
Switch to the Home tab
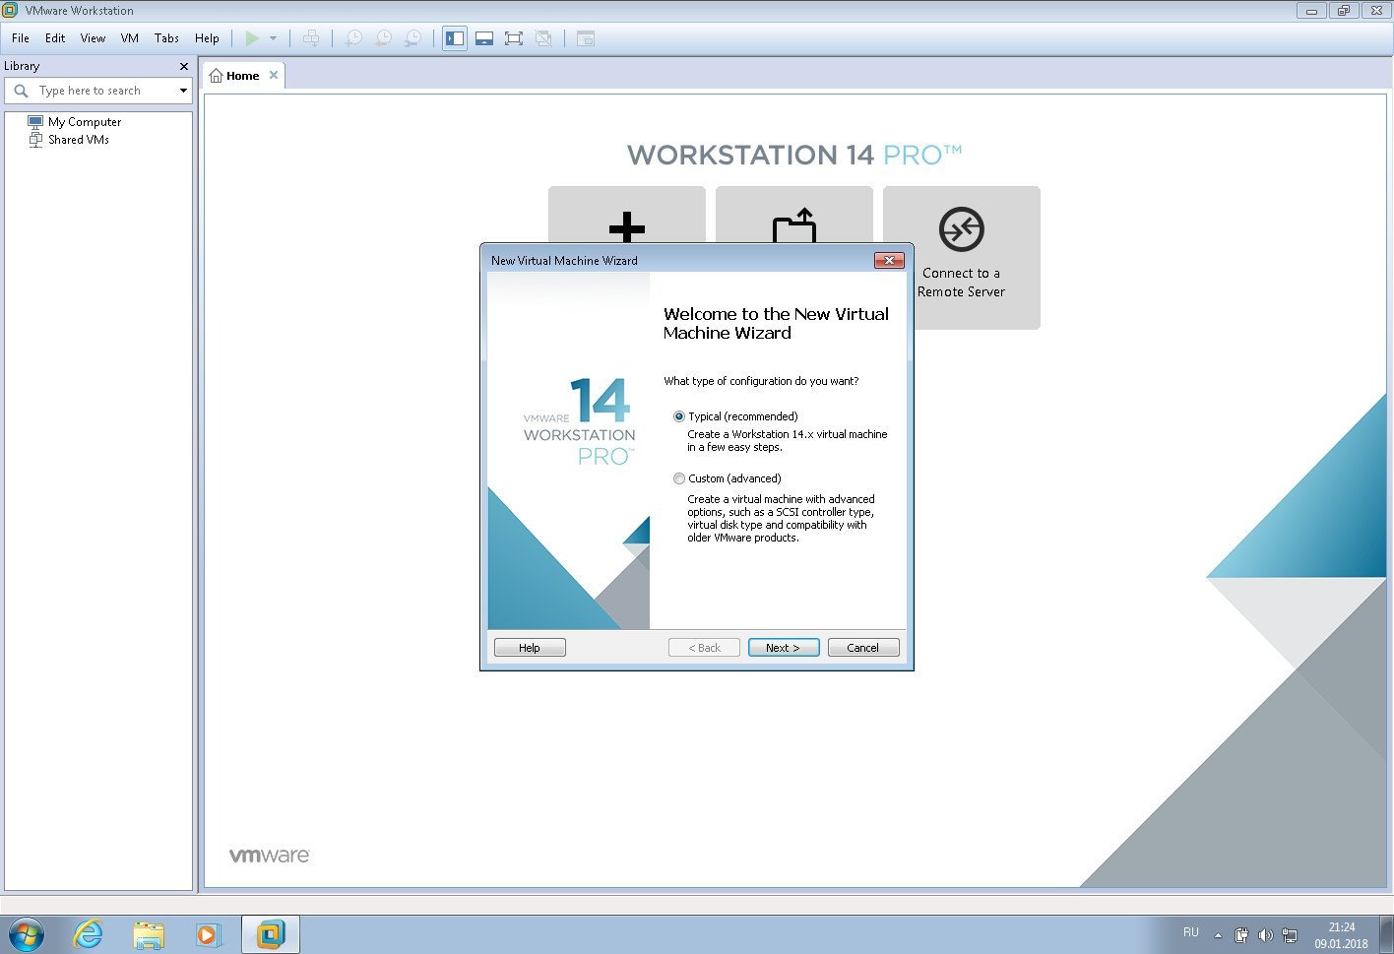tap(243, 76)
